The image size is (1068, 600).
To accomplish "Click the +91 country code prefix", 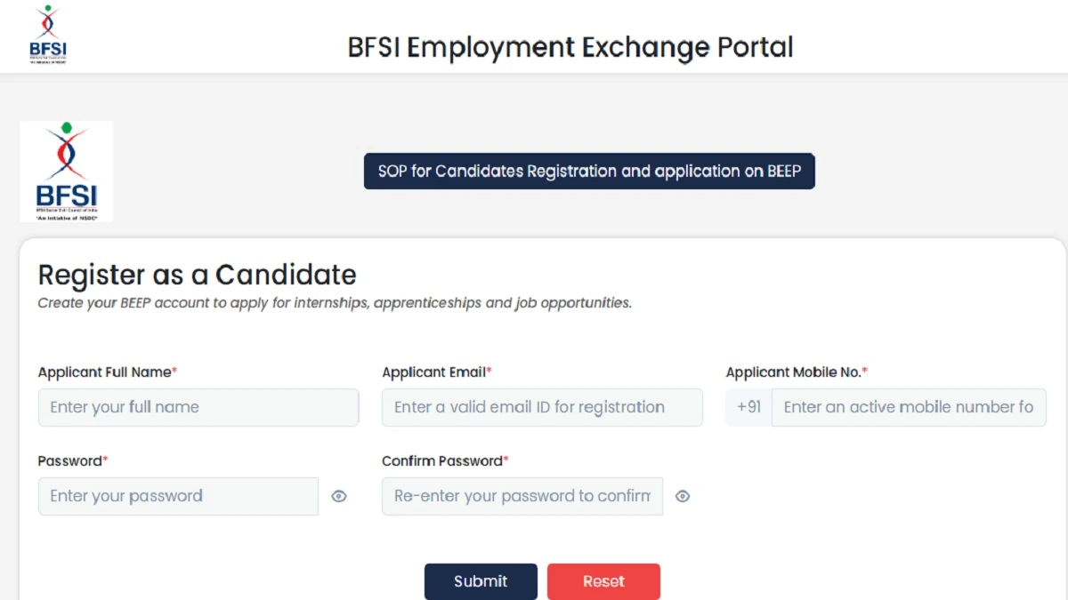I will click(747, 407).
